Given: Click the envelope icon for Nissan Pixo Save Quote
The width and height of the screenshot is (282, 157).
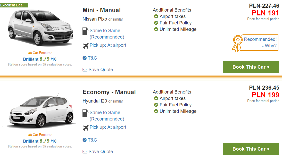Looking at the screenshot, I should pyautogui.click(x=85, y=70).
